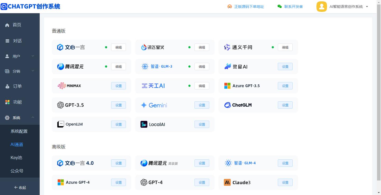Viewport: 381px width, 195px height.
Task: Click the 文心一言 logo icon
Action: (x=60, y=47)
